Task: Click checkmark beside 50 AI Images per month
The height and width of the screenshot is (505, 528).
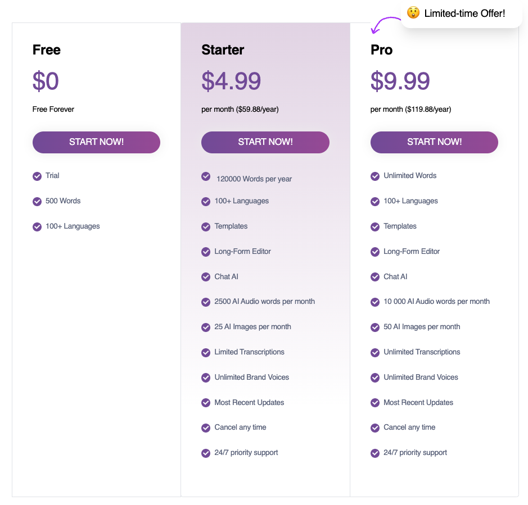Action: pyautogui.click(x=375, y=327)
